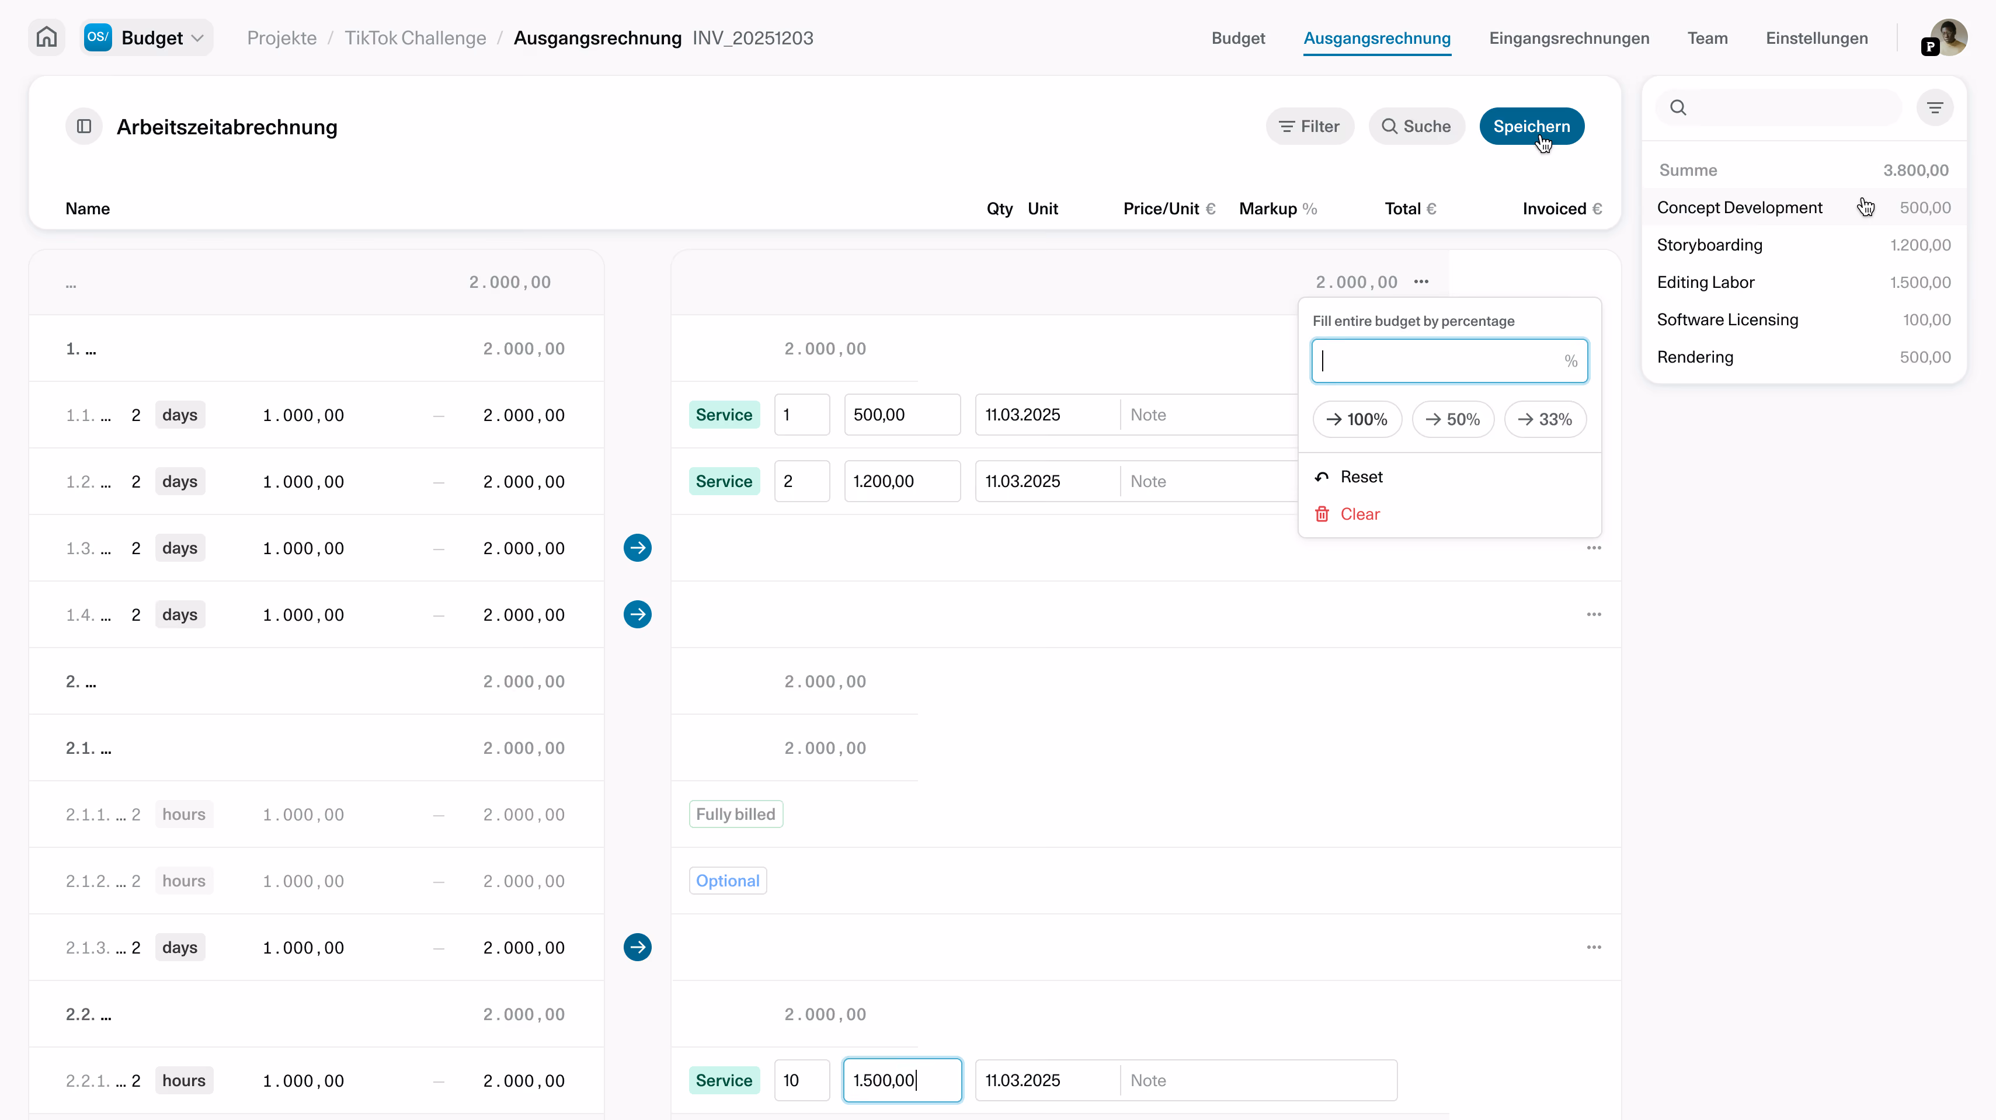The height and width of the screenshot is (1120, 1996).
Task: Go to the Projekte breadcrumb
Action: pyautogui.click(x=281, y=38)
